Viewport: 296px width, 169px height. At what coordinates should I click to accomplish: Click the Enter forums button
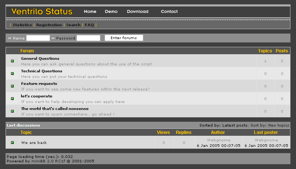coord(124,38)
